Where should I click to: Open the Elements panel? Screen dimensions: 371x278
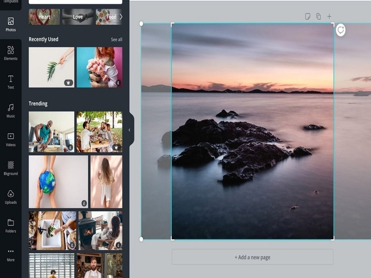click(11, 53)
